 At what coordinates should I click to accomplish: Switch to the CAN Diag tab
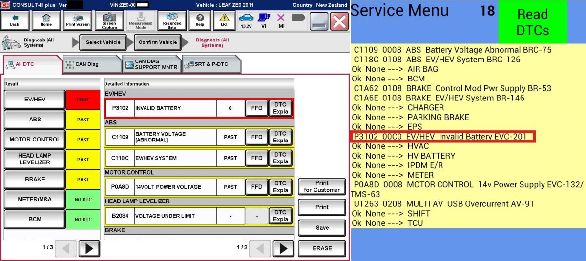[91, 64]
